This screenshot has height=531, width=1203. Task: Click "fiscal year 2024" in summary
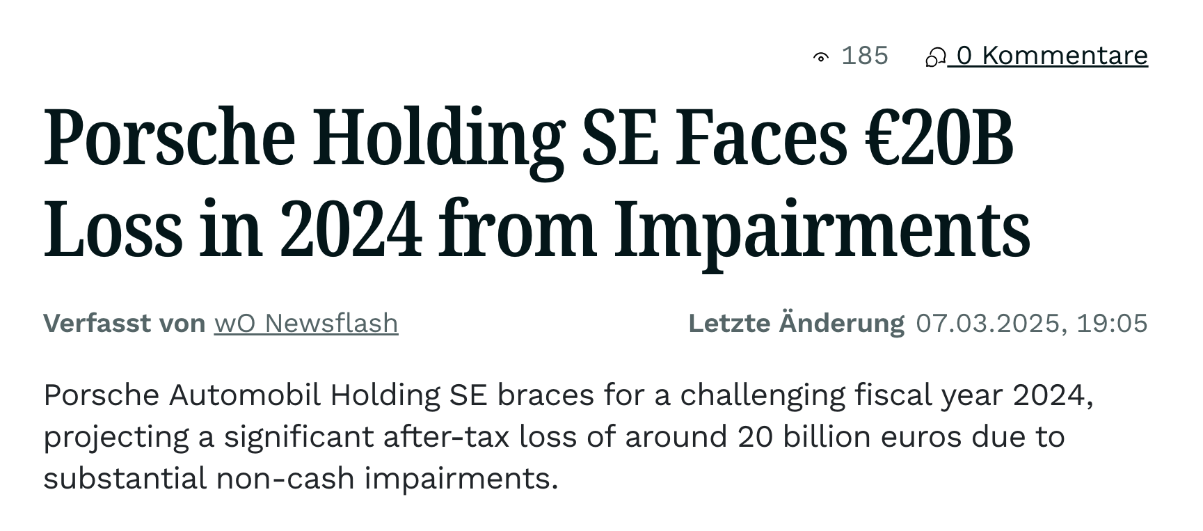(x=969, y=396)
